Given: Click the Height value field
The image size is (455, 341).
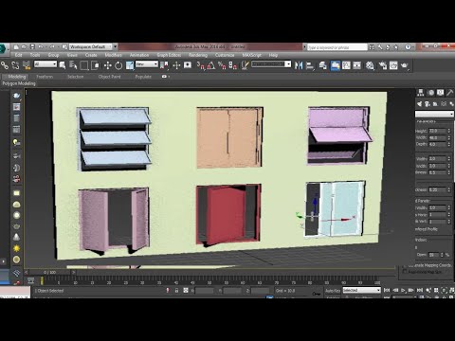Looking at the screenshot, I should tap(437, 131).
